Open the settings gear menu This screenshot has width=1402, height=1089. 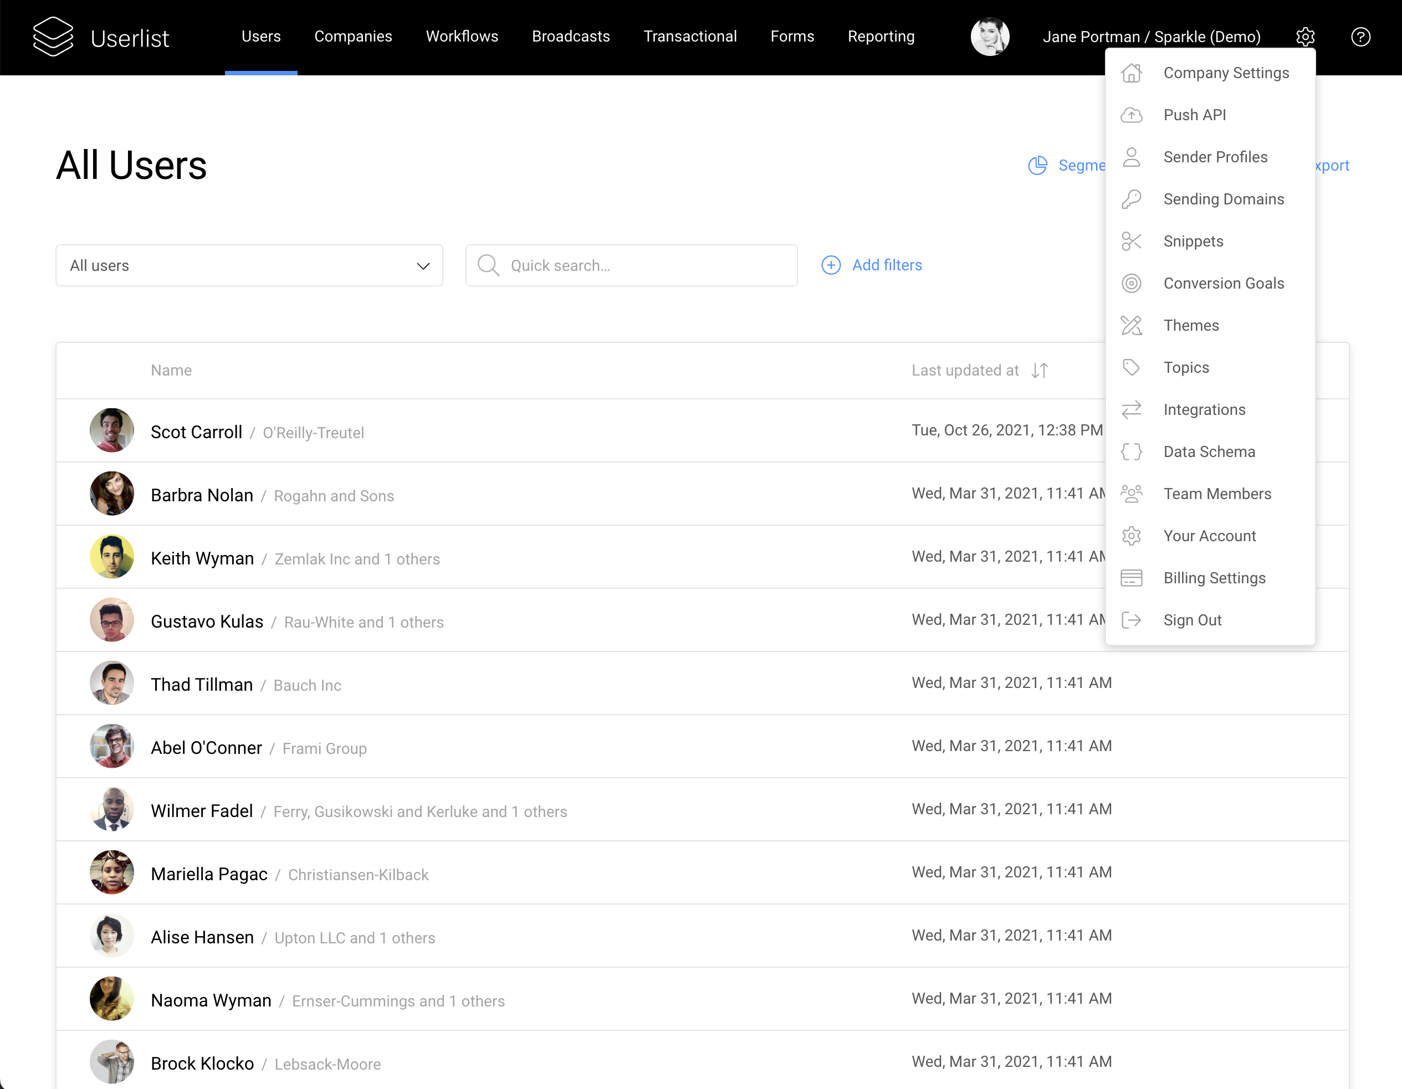point(1305,37)
